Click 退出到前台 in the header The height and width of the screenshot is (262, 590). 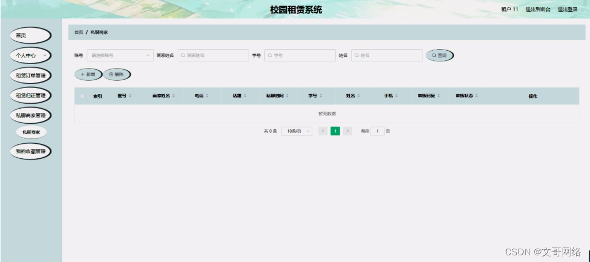(x=537, y=9)
